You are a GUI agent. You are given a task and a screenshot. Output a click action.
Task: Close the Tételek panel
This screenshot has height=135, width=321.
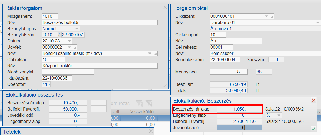pyautogui.click(x=151, y=131)
